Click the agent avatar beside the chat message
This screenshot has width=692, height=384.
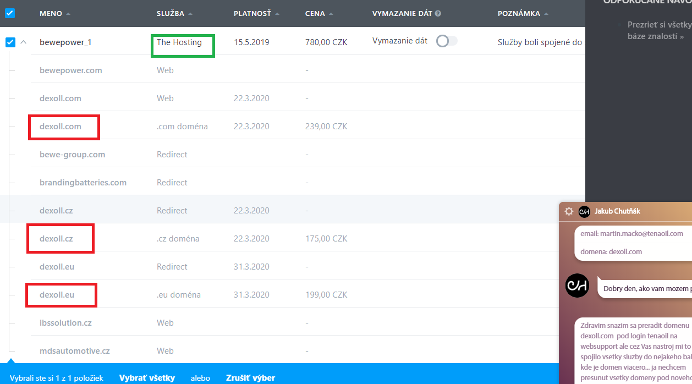(x=578, y=285)
